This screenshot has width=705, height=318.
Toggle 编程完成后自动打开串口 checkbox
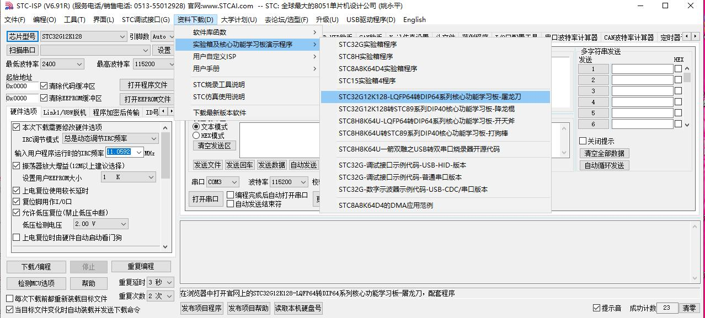[x=231, y=195]
